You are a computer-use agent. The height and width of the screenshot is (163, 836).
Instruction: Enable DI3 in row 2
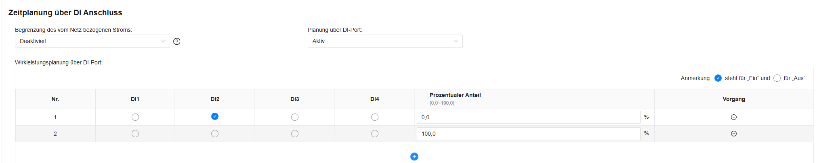pyautogui.click(x=295, y=134)
